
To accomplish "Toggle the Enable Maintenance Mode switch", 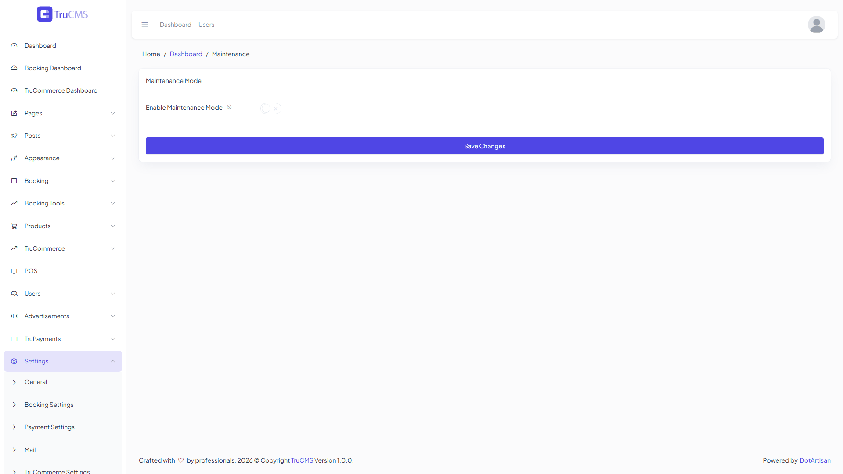I will point(270,108).
